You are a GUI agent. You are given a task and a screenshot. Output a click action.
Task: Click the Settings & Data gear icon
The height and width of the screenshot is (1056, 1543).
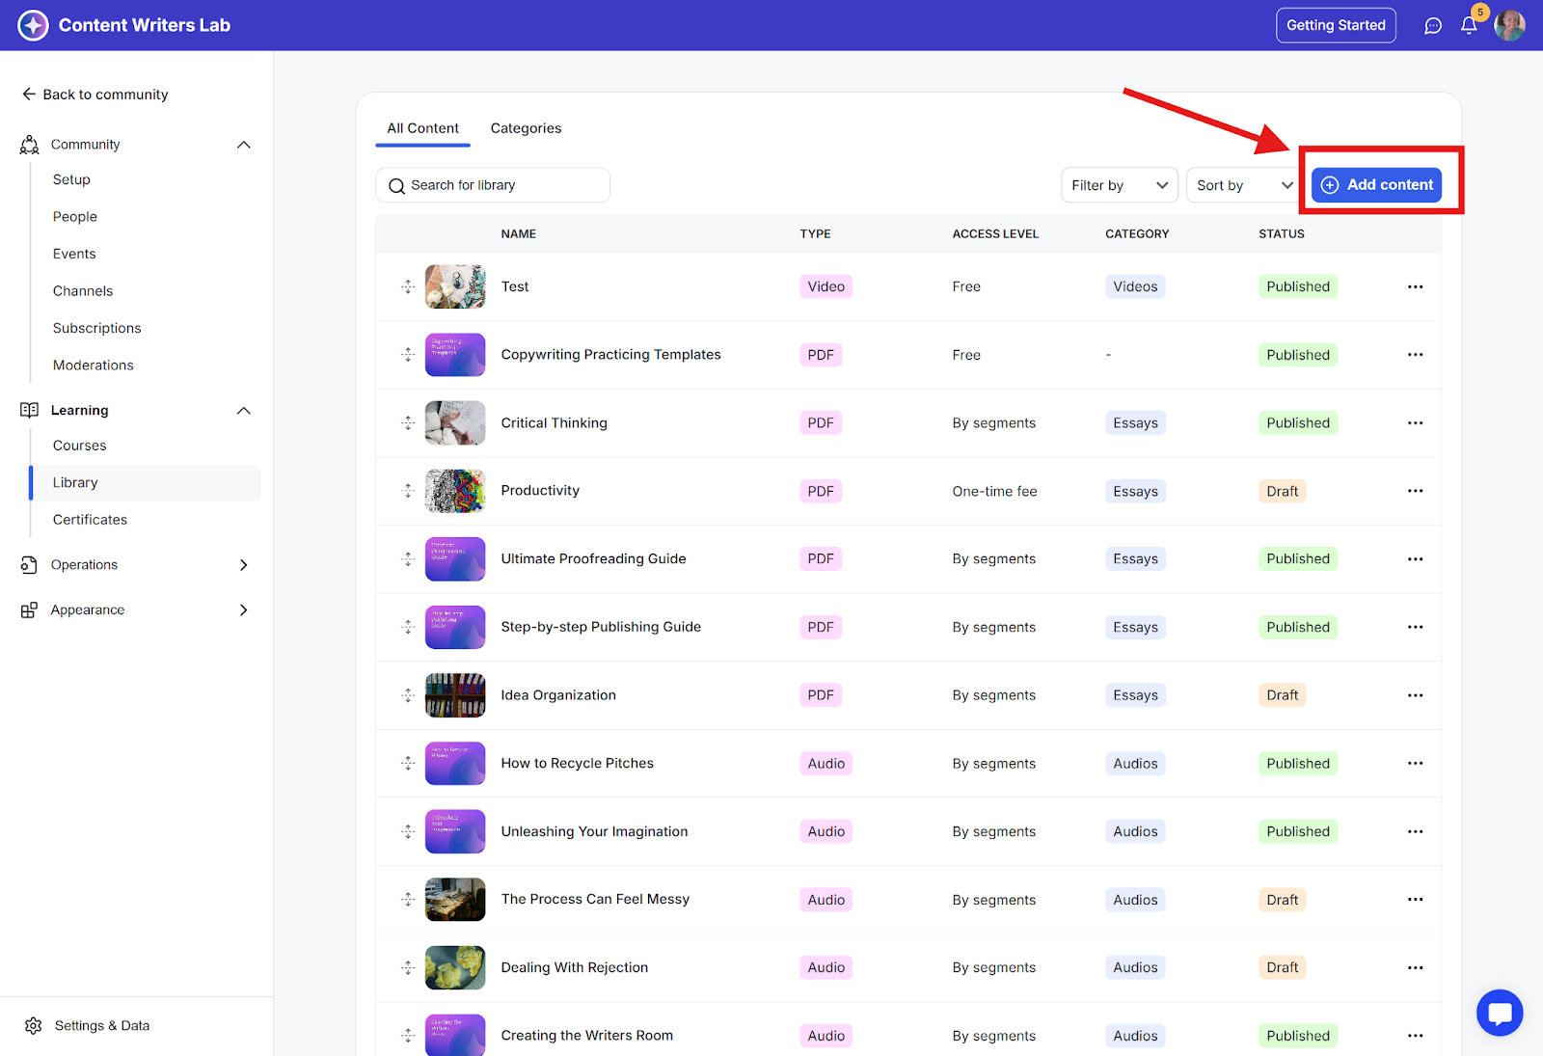coord(34,1025)
